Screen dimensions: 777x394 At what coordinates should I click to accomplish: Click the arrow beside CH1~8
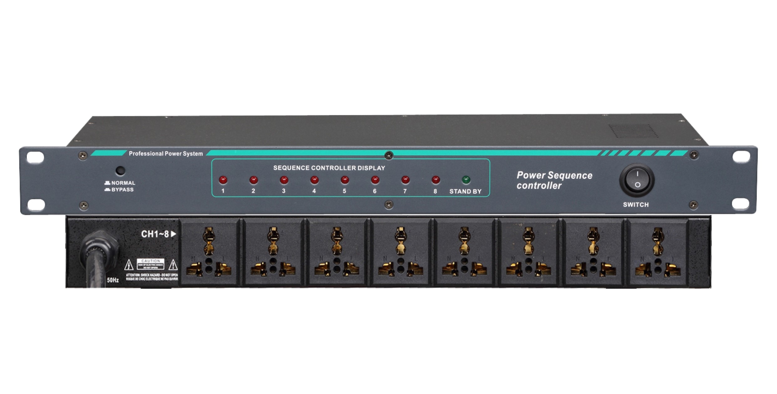pos(173,234)
